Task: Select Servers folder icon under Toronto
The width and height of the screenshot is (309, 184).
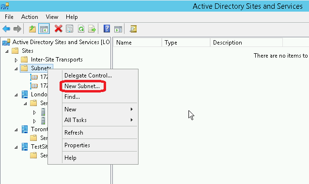Action: pyautogui.click(x=33, y=138)
